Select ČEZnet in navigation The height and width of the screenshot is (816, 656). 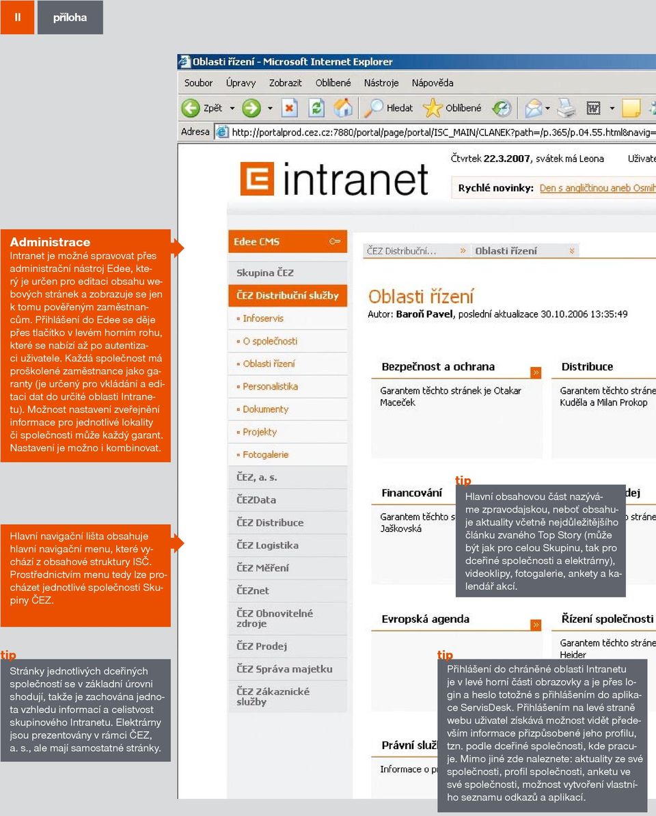(288, 590)
